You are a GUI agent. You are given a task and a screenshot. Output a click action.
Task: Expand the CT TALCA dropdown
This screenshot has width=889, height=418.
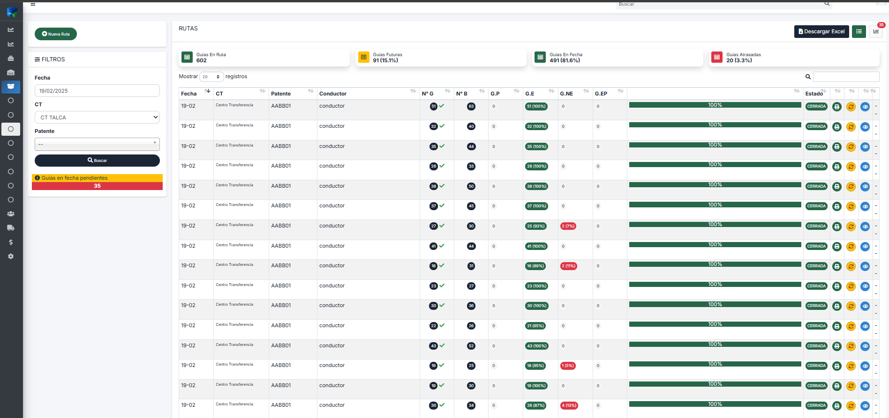point(97,117)
